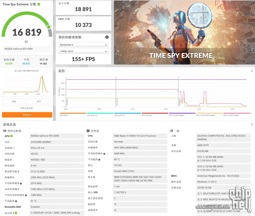
Task: Click 模块 1: 32768 MB DDR4 entry
Action: pos(223,159)
